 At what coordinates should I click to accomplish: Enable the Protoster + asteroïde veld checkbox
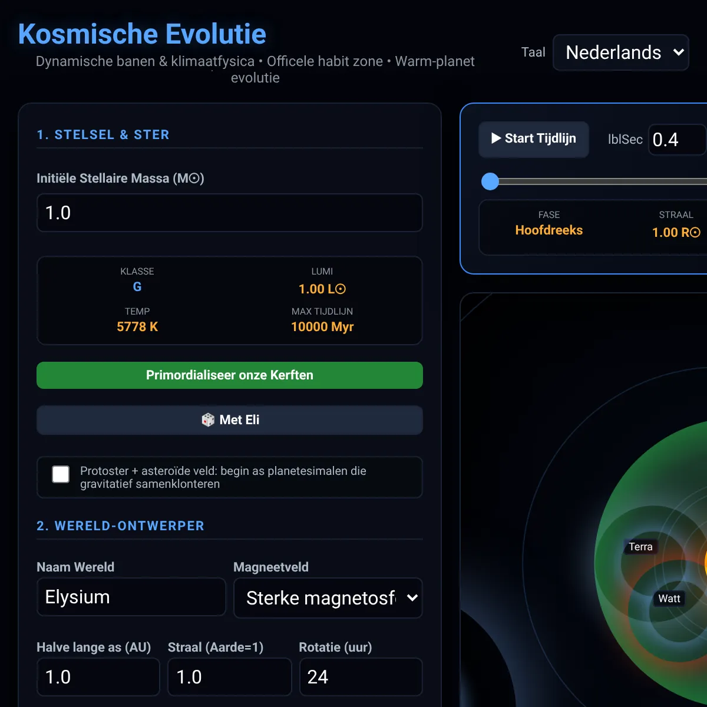[x=61, y=474]
